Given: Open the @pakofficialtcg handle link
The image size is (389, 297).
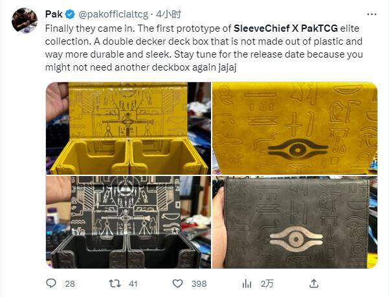Looking at the screenshot, I should (x=113, y=14).
